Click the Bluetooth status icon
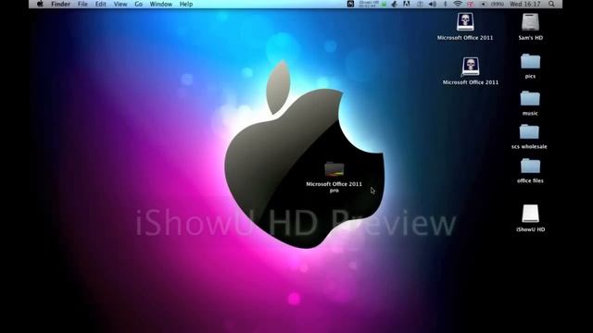The image size is (593, 333). (x=445, y=4)
